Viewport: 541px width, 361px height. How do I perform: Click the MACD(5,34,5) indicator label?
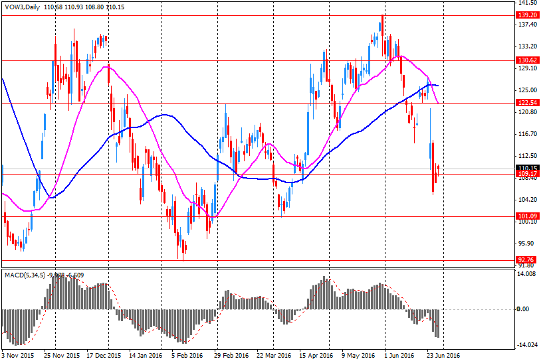[x=25, y=275]
